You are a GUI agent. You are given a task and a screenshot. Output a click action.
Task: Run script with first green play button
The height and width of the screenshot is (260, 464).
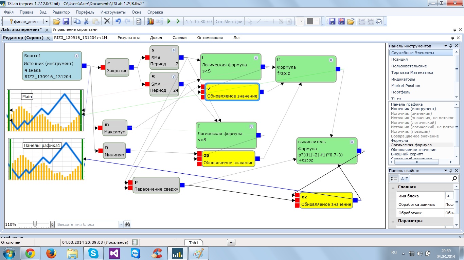point(169,21)
